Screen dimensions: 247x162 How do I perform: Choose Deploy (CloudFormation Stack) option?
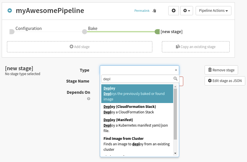(x=137, y=109)
